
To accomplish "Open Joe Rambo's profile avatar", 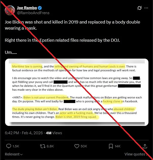I will tap(10, 10).
